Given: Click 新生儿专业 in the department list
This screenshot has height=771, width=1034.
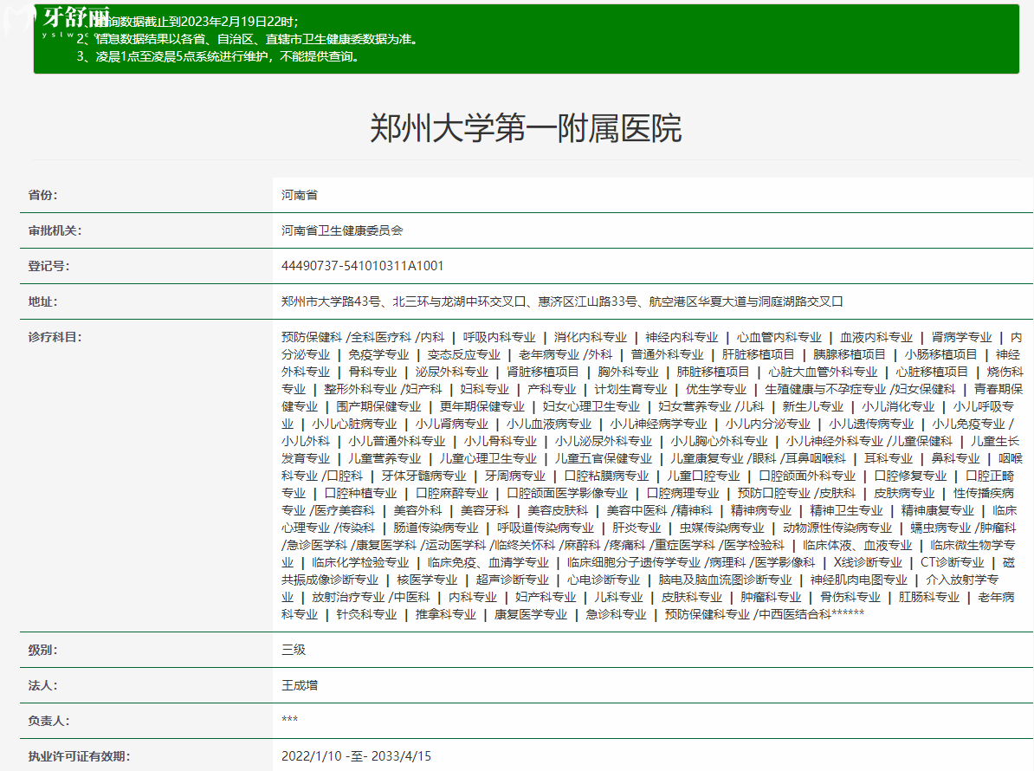Looking at the screenshot, I should 812,407.
